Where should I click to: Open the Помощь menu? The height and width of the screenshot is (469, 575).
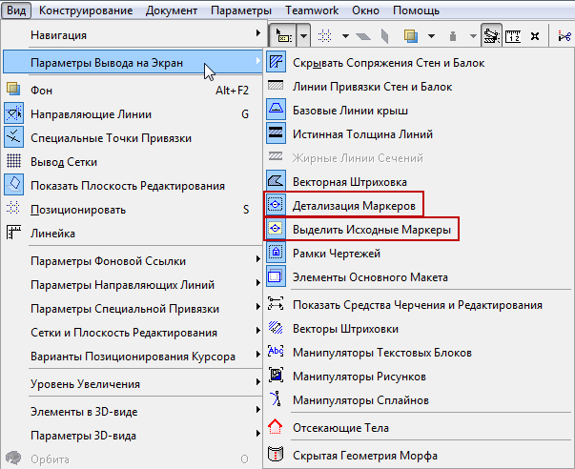click(416, 10)
